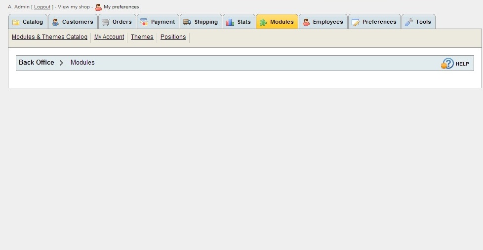Open the Positions submenu link
Viewport: 483px width, 250px height.
point(173,37)
